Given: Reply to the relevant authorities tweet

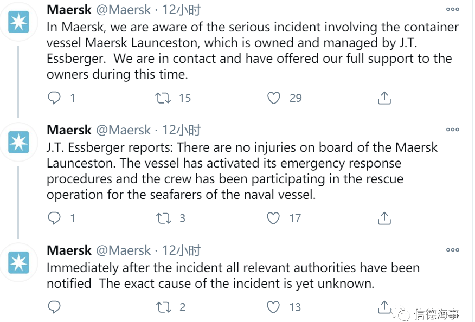Looking at the screenshot, I should tap(54, 307).
